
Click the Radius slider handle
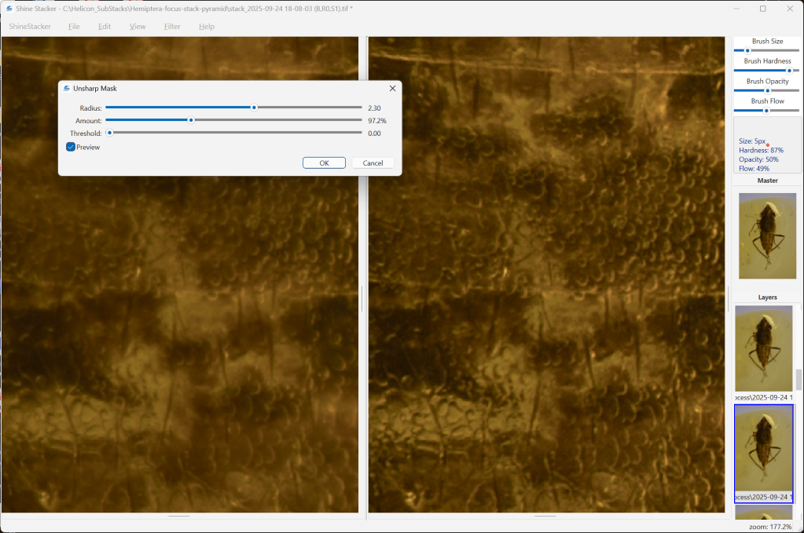(254, 108)
